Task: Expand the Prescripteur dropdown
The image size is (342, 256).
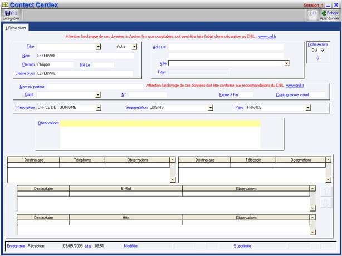Action: (99, 107)
